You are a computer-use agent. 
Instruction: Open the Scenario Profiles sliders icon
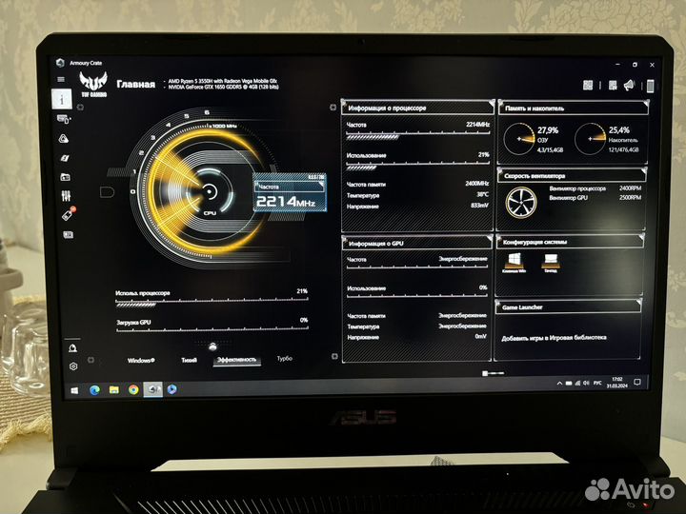click(x=66, y=196)
